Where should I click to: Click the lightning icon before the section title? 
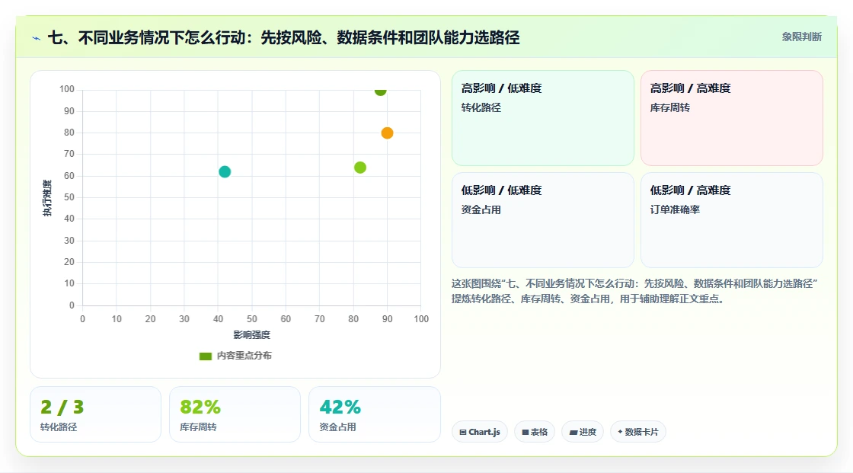coord(37,38)
